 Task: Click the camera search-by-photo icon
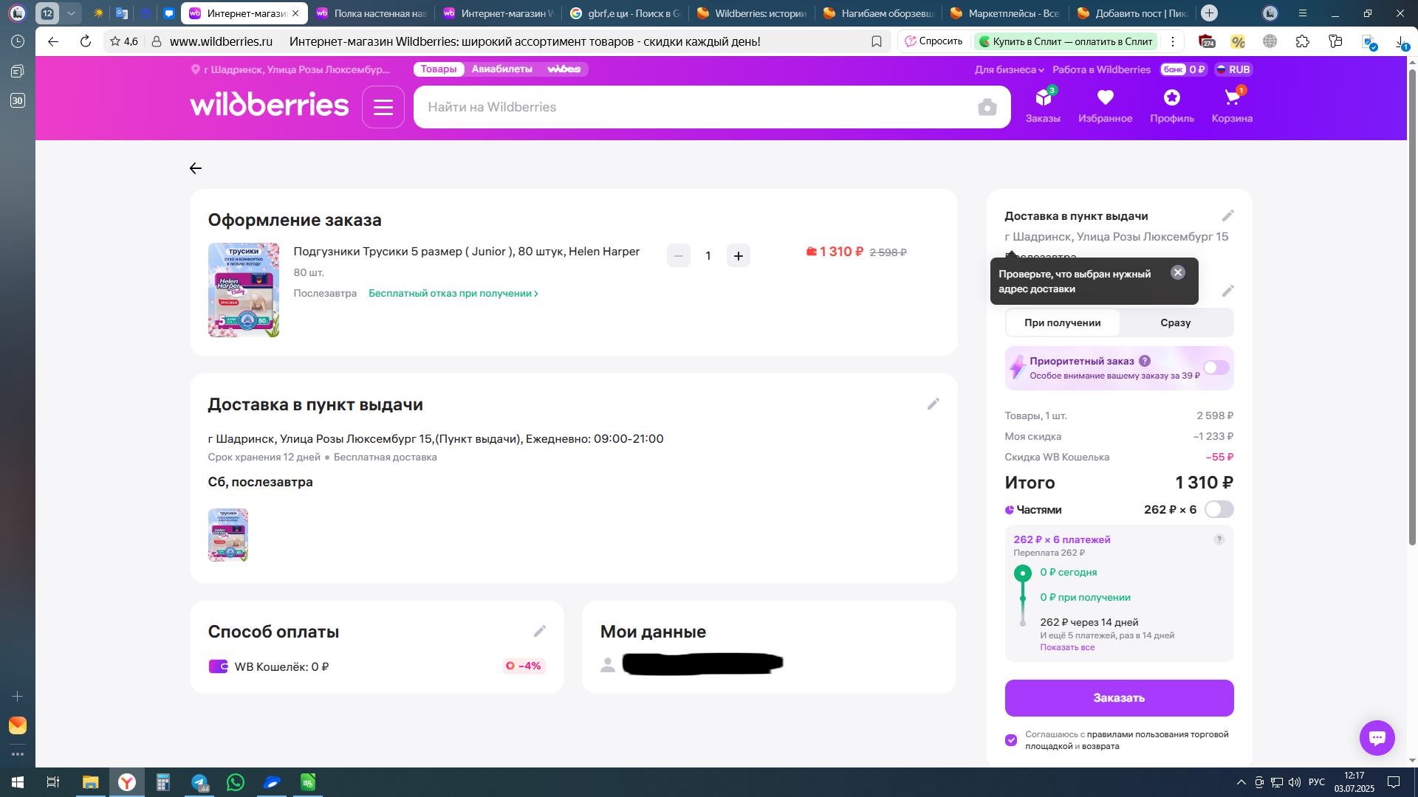[987, 108]
